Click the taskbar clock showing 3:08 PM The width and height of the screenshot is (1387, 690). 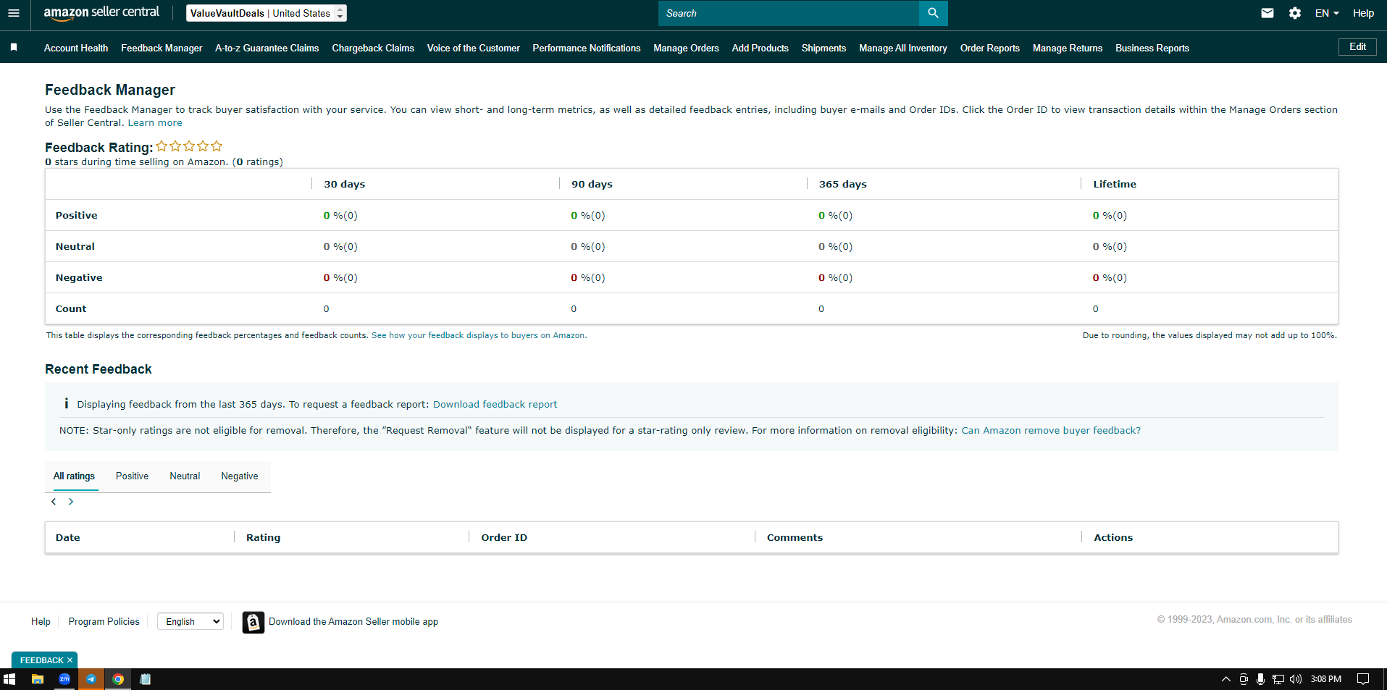point(1326,679)
